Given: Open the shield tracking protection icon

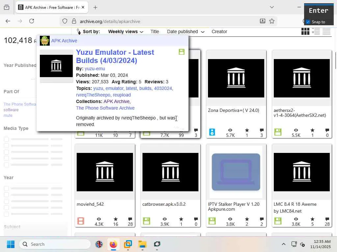Looking at the screenshot, I should [x=65, y=21].
